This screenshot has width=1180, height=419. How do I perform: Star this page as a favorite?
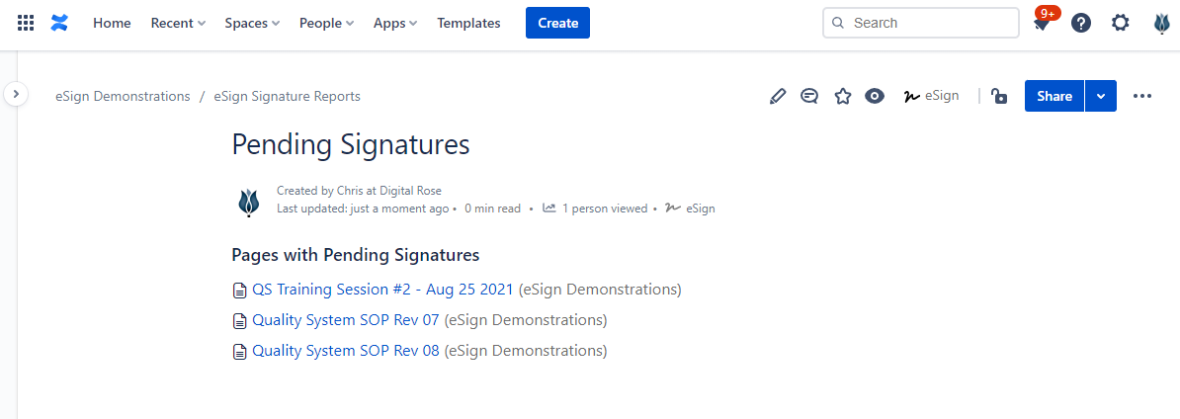[842, 96]
